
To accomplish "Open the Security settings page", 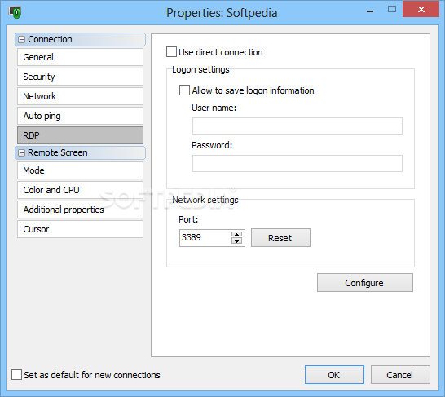I will (x=80, y=77).
